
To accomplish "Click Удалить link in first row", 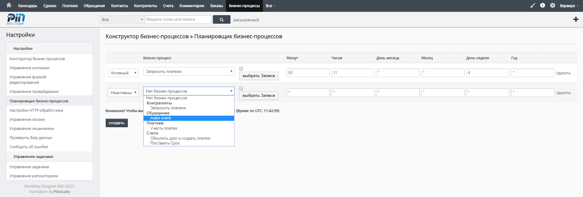I will (x=563, y=73).
